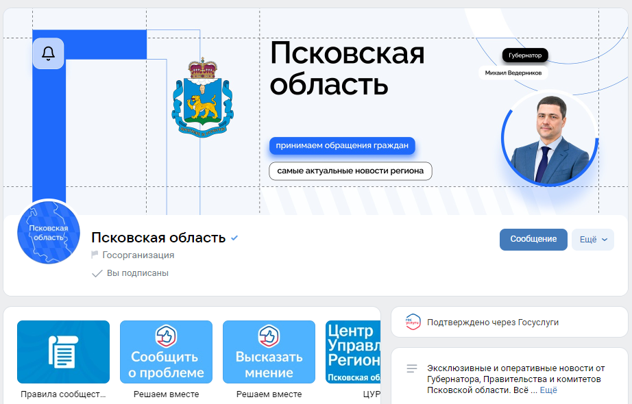This screenshot has height=404, width=632.
Task: Click the notification bell icon on the cover
Action: [x=48, y=53]
